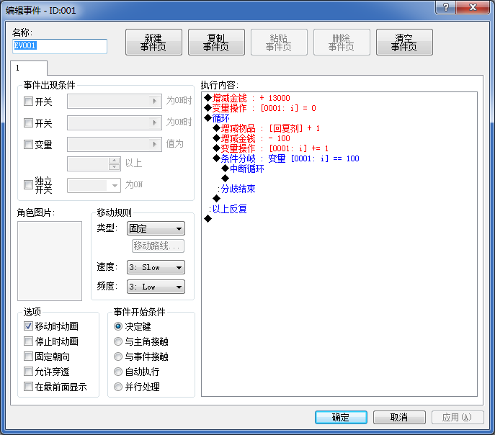This screenshot has height=435, width=495.
Task: Check the 允许穿透 option
Action: coord(28,372)
